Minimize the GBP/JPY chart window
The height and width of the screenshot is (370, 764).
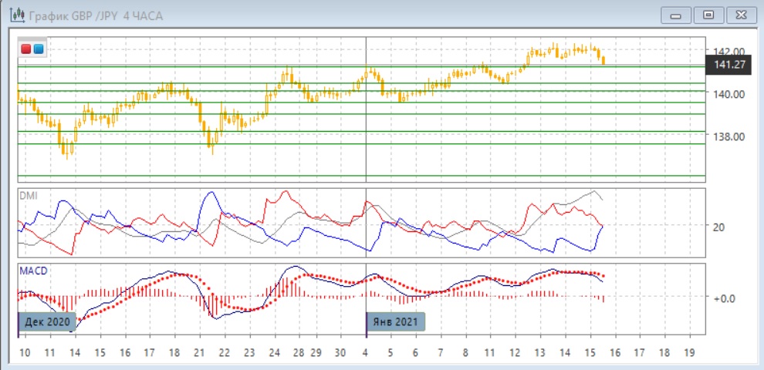pos(675,15)
